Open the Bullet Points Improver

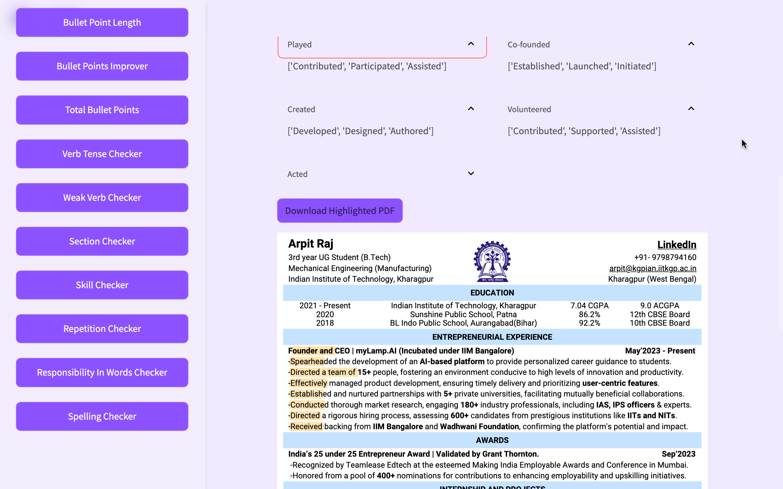pyautogui.click(x=102, y=66)
